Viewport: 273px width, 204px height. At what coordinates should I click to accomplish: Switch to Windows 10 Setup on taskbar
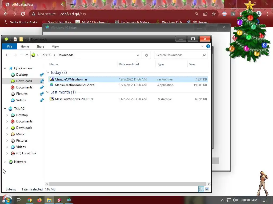click(69, 200)
